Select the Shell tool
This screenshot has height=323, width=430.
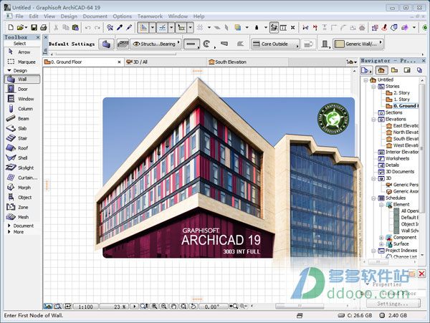pyautogui.click(x=22, y=158)
